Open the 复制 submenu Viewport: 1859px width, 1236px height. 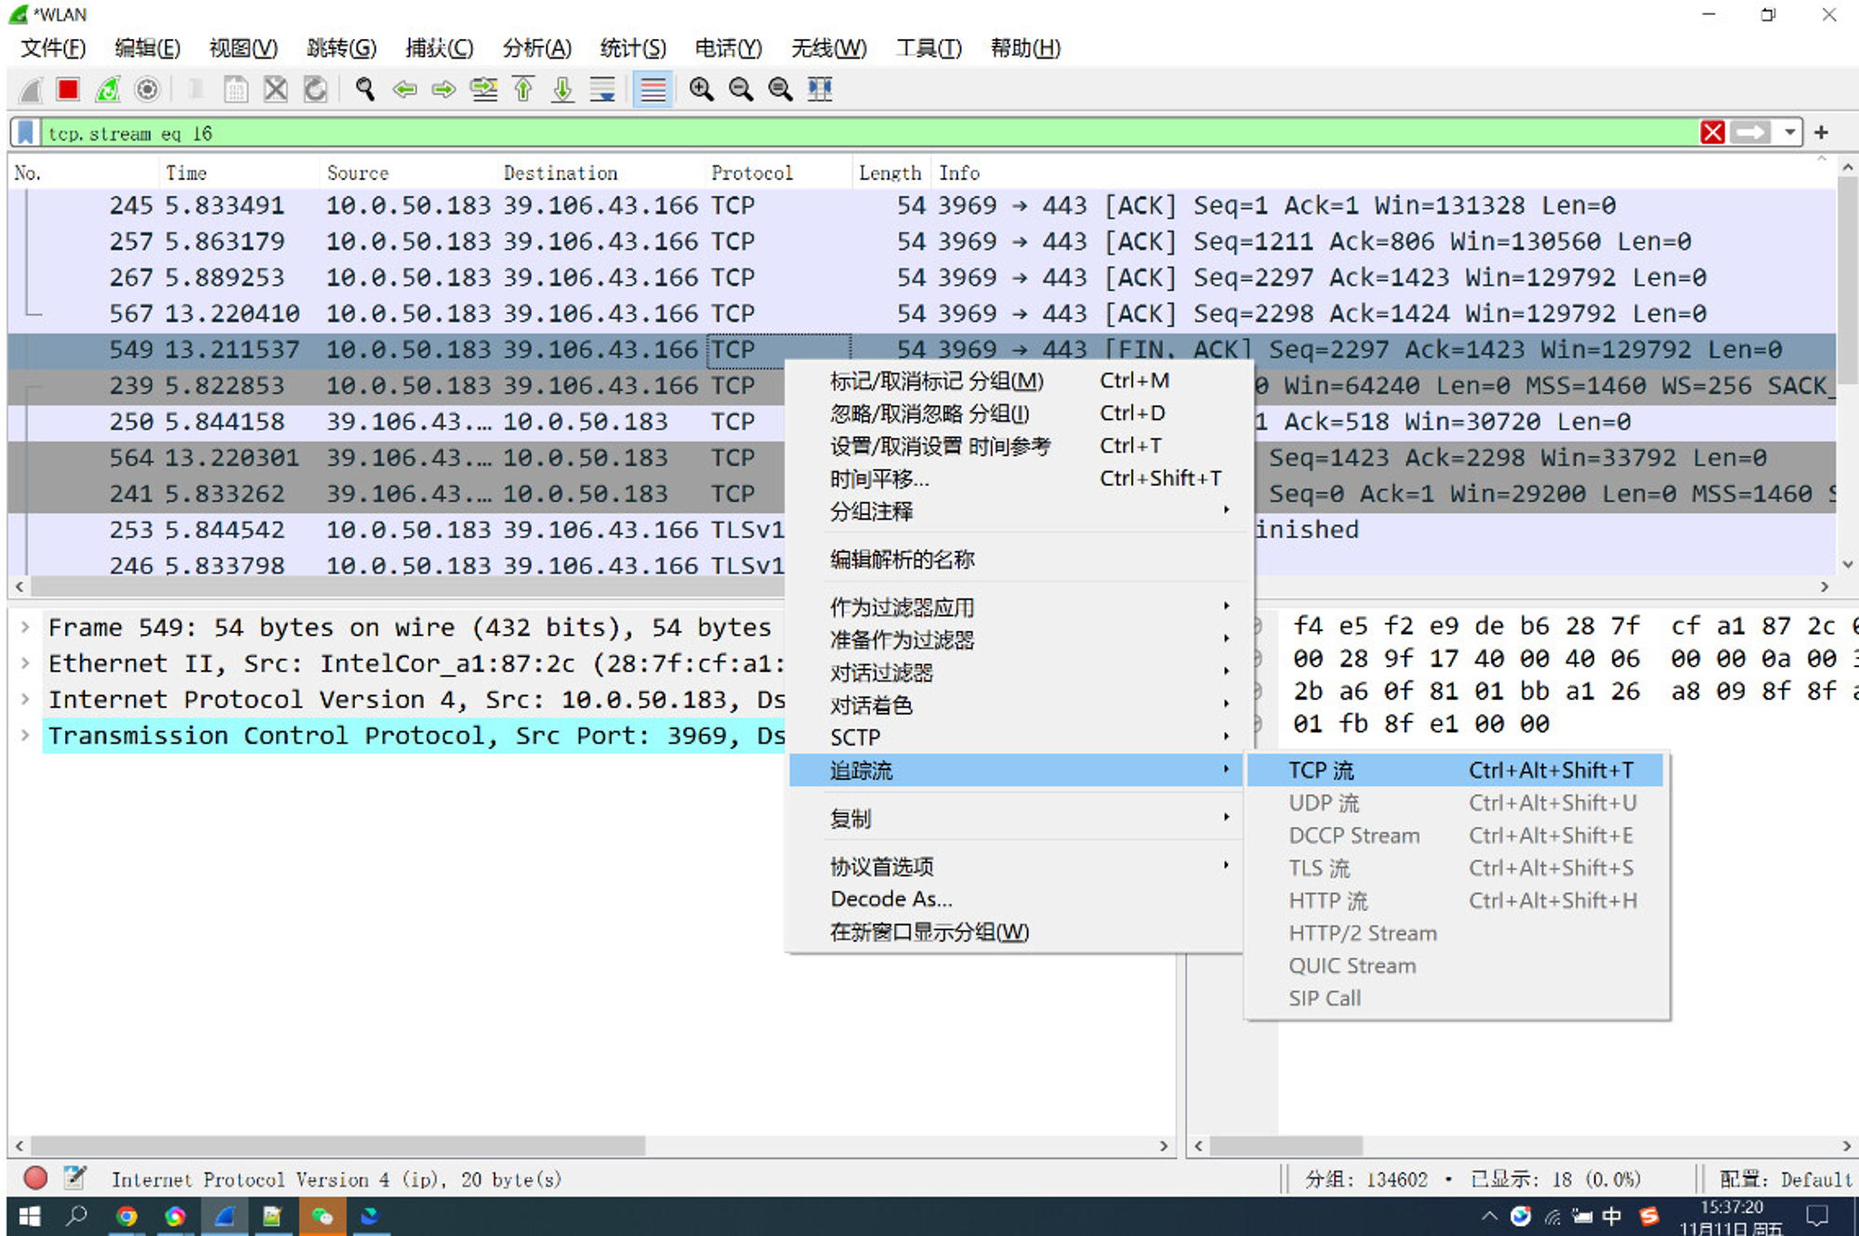[x=1016, y=819]
